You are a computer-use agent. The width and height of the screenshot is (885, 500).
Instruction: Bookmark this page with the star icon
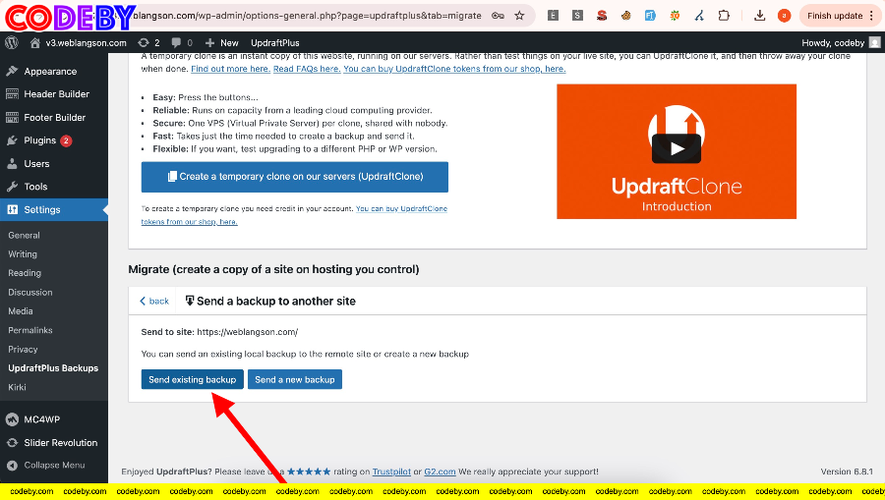519,16
